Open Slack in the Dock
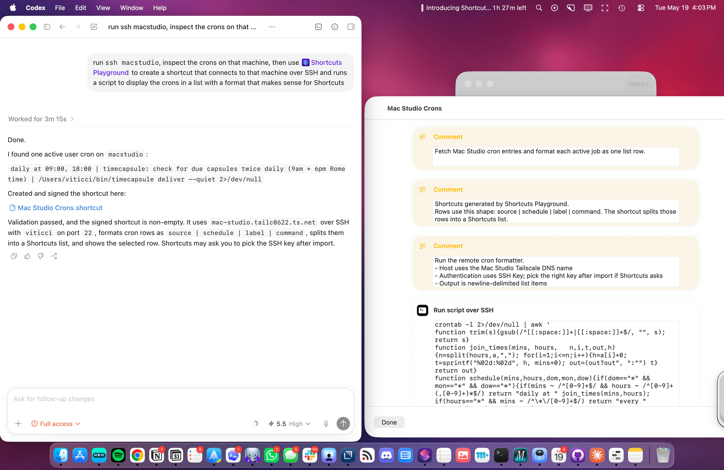This screenshot has height=470, width=724. 310,456
